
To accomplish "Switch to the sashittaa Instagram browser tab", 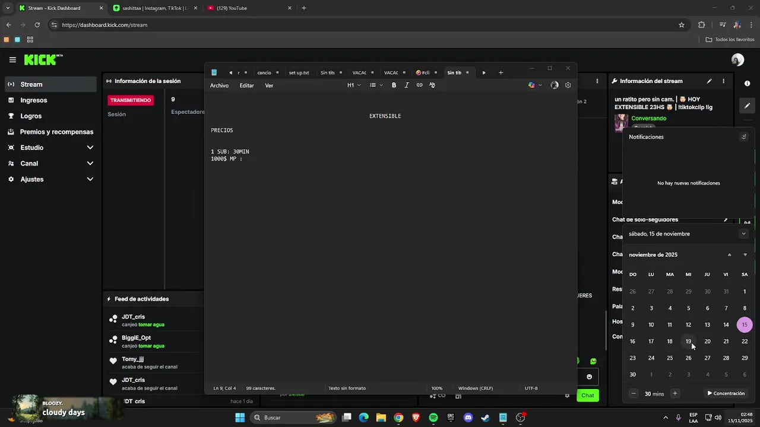I will [x=156, y=8].
